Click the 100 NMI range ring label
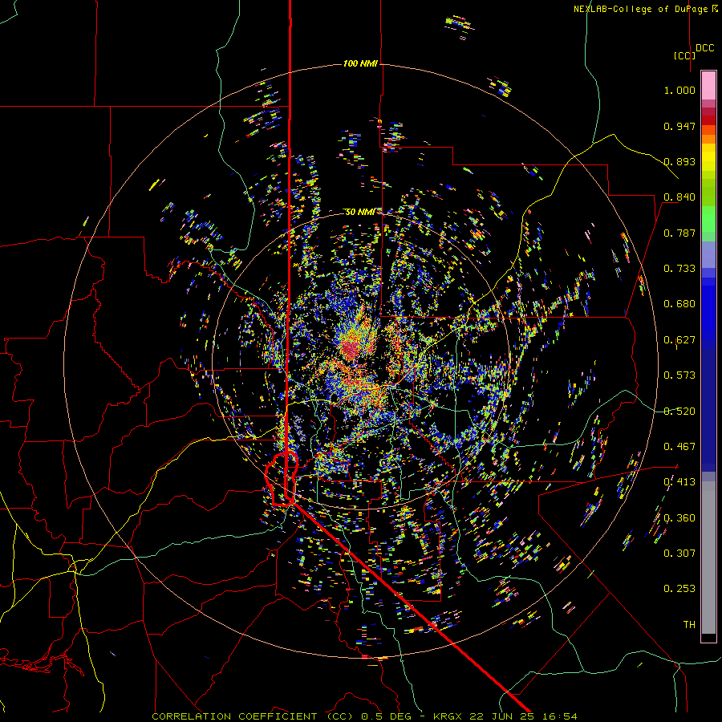Screen dimensions: 722x722 [x=360, y=63]
